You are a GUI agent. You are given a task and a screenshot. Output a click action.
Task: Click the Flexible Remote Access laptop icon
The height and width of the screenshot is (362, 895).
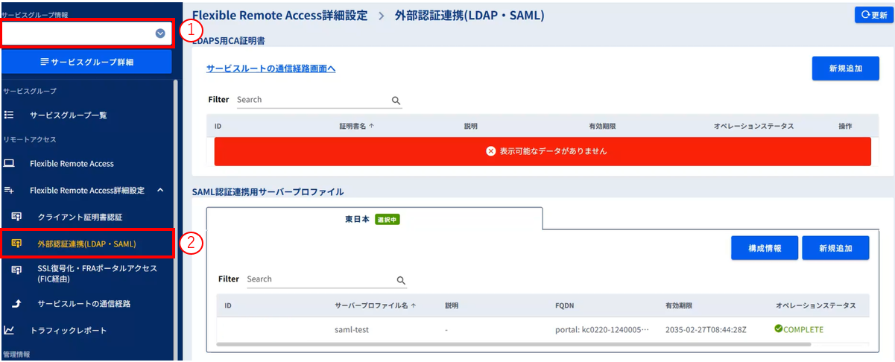(x=9, y=163)
